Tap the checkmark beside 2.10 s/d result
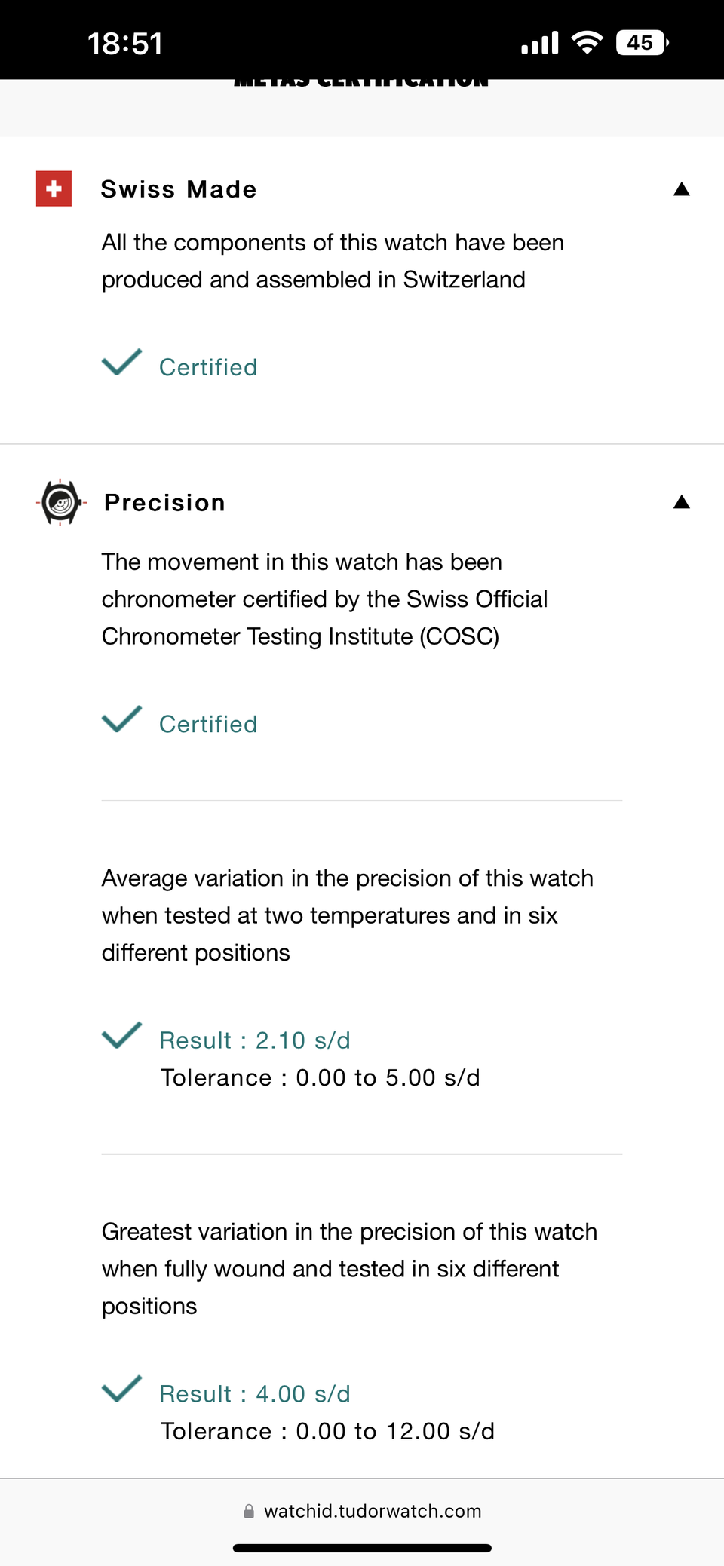 [121, 1035]
